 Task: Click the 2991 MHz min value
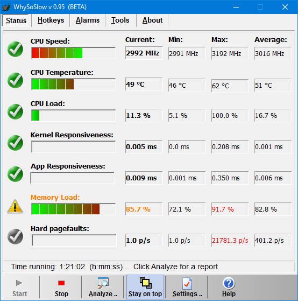coord(187,53)
